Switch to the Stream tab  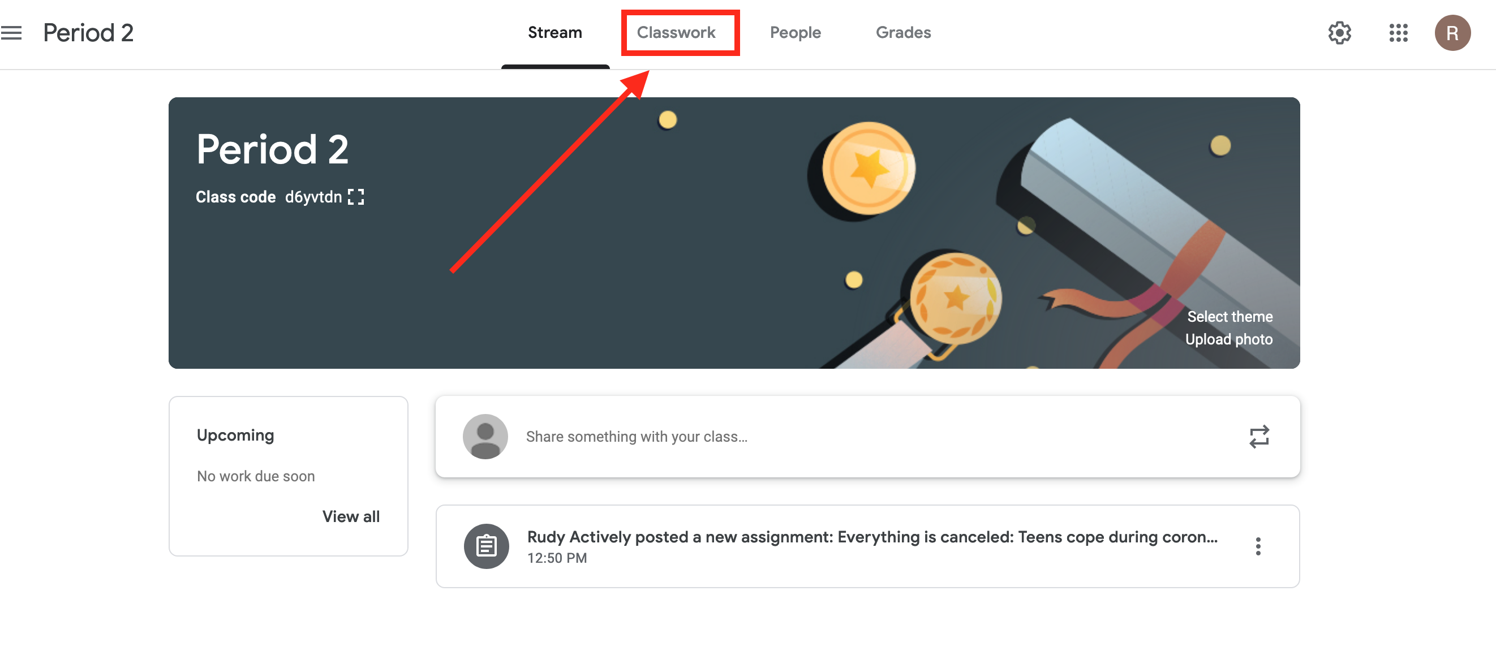point(554,32)
